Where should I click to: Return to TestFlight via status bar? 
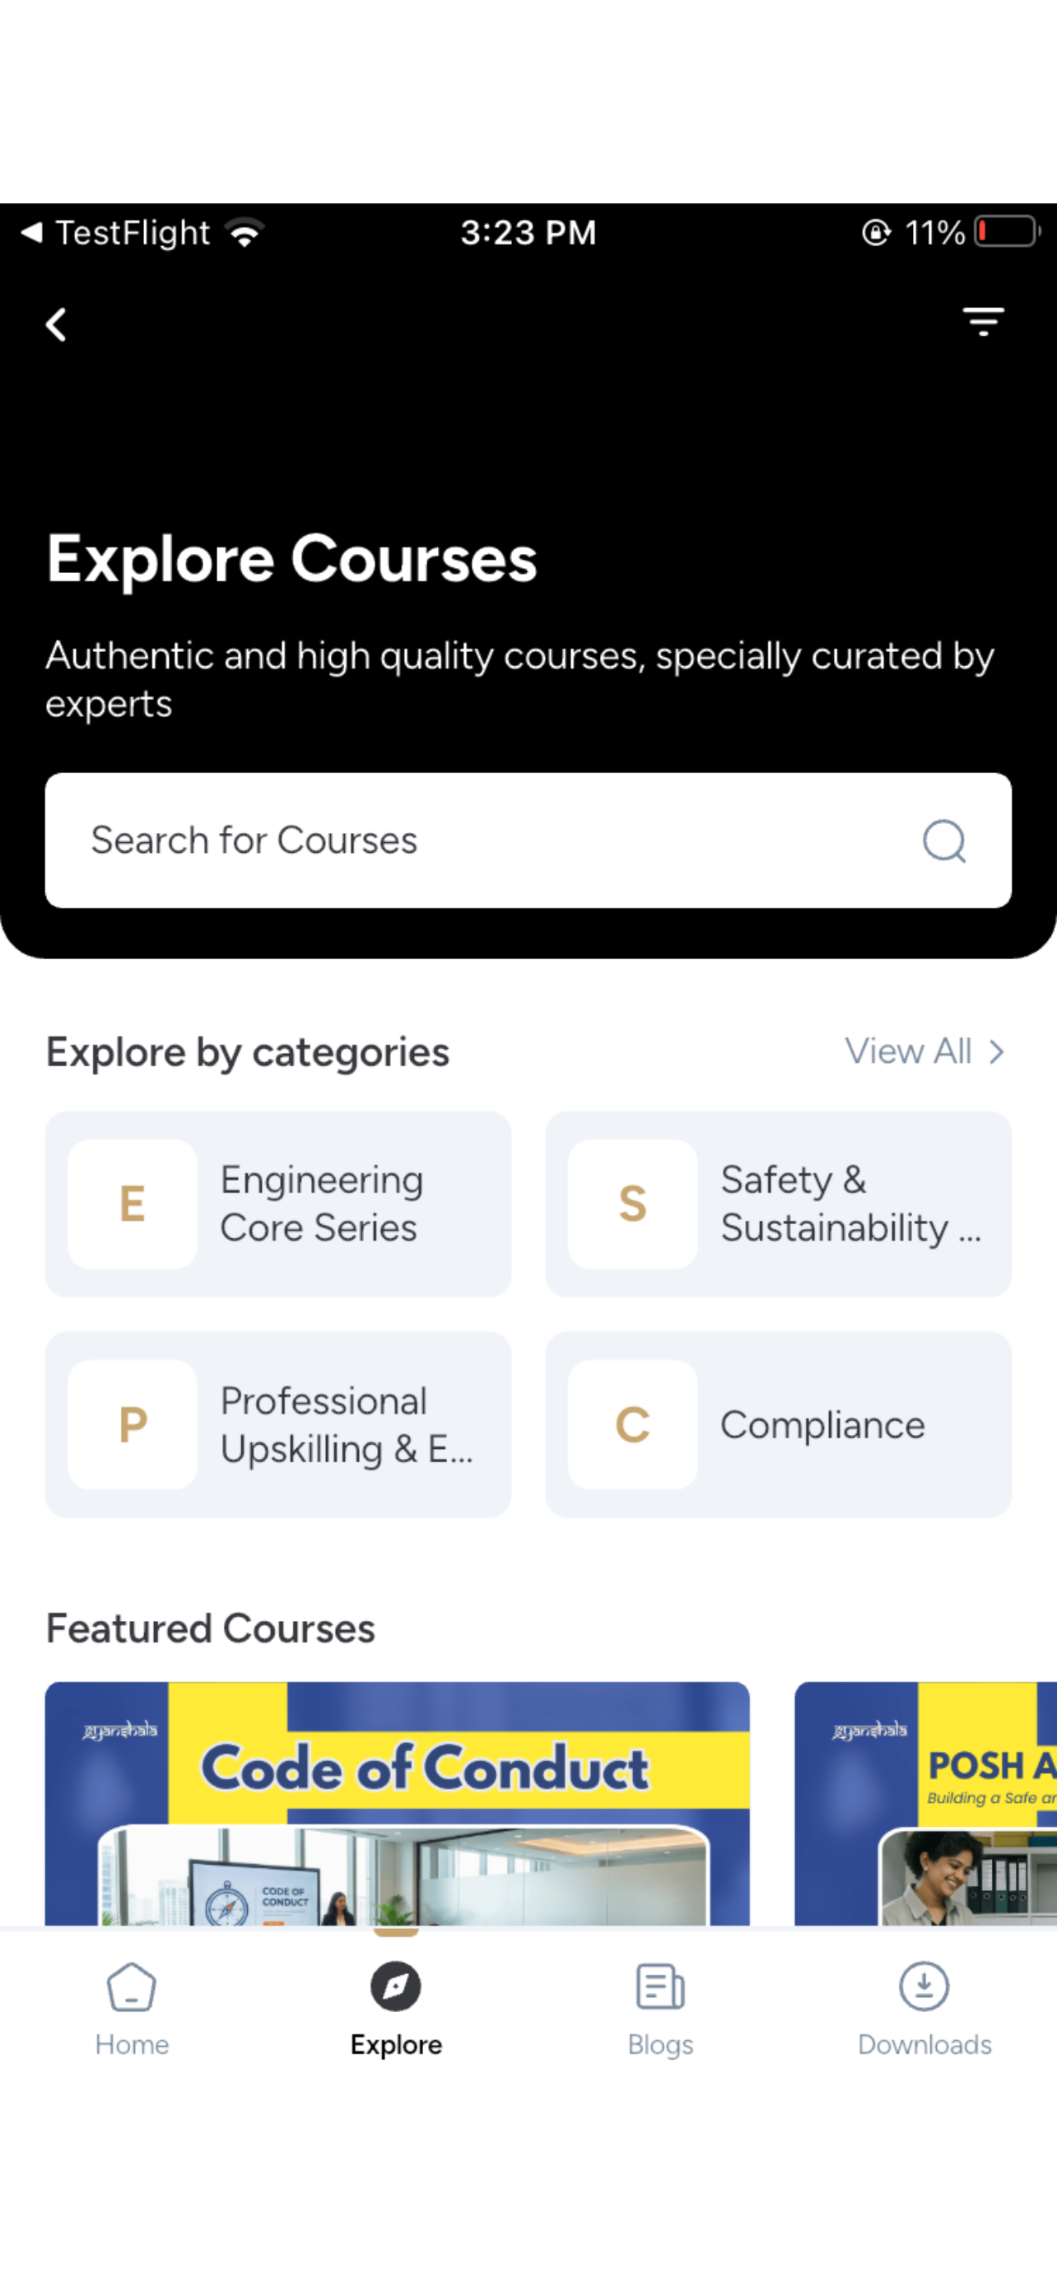[x=115, y=233]
